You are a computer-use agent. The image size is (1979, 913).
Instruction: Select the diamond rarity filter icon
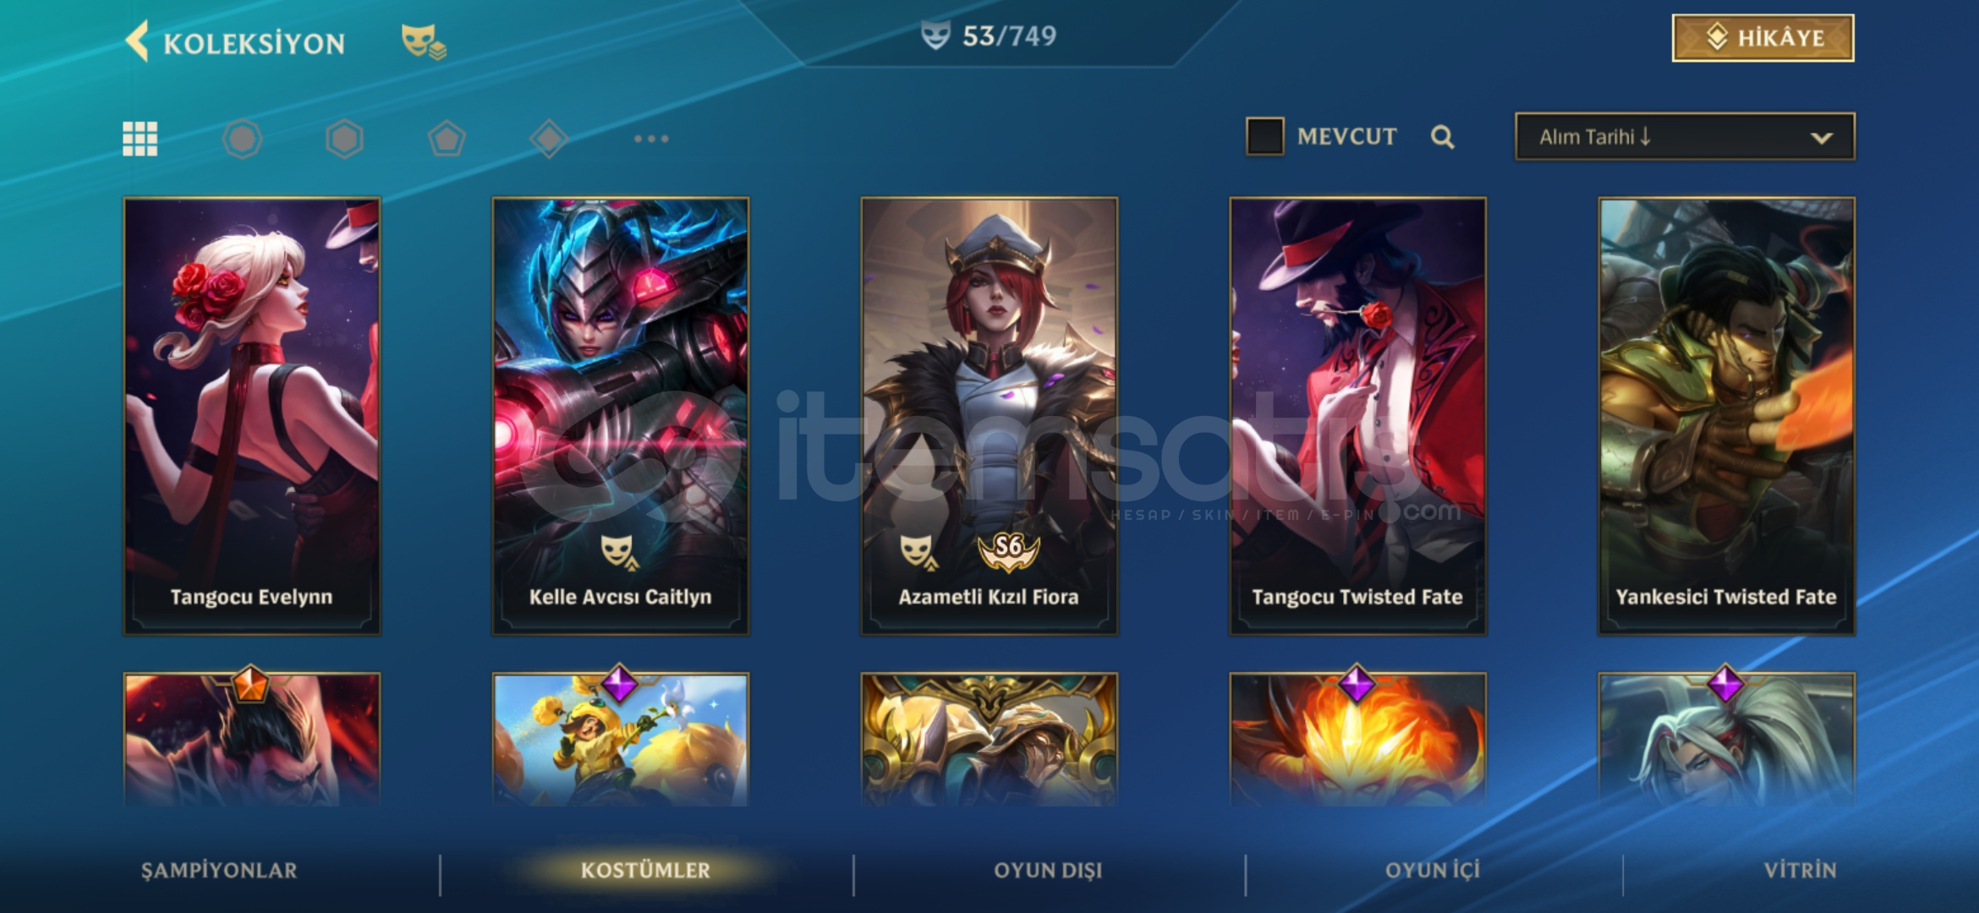coord(549,139)
